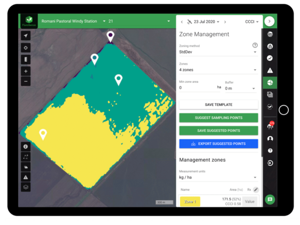Open the striped globe sidebar icon
This screenshot has width=300, height=225.
pyautogui.click(x=270, y=35)
